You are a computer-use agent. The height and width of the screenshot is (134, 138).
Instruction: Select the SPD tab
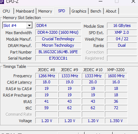62,11
